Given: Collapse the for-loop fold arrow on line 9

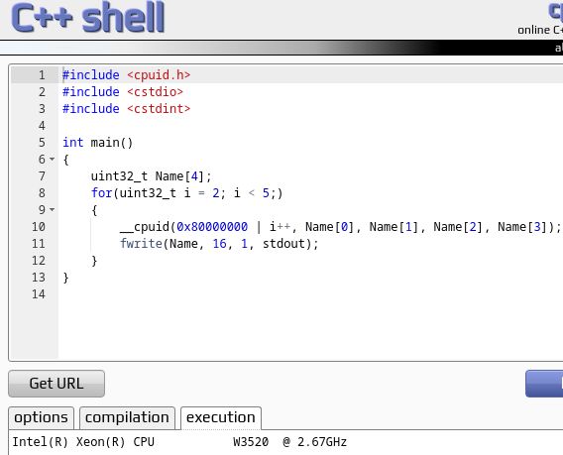Looking at the screenshot, I should pos(53,210).
